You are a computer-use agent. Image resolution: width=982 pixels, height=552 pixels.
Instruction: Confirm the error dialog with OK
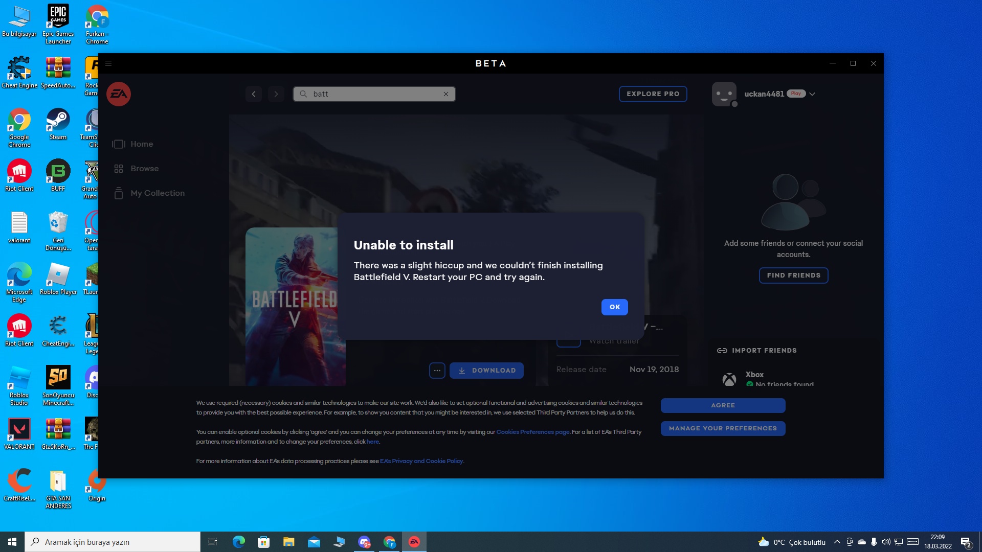[x=615, y=307]
